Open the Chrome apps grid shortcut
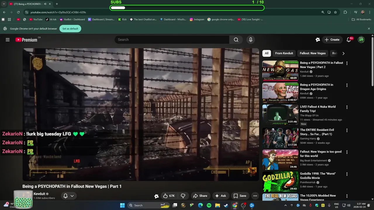374x210 pixels. point(9,20)
